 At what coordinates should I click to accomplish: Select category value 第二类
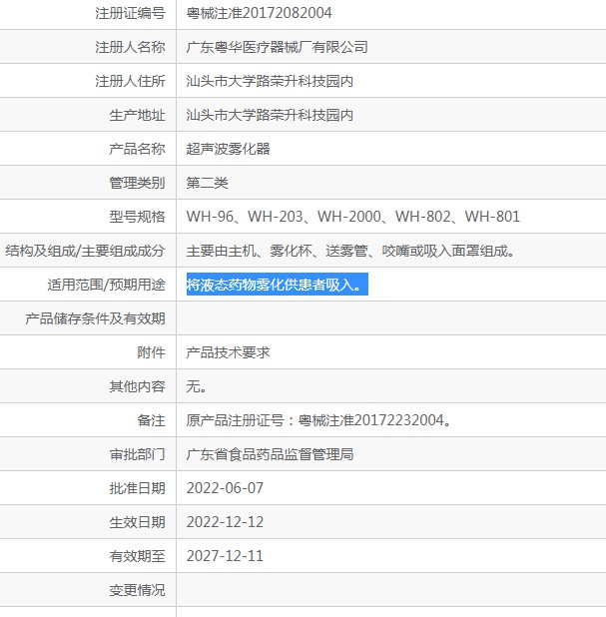[207, 183]
